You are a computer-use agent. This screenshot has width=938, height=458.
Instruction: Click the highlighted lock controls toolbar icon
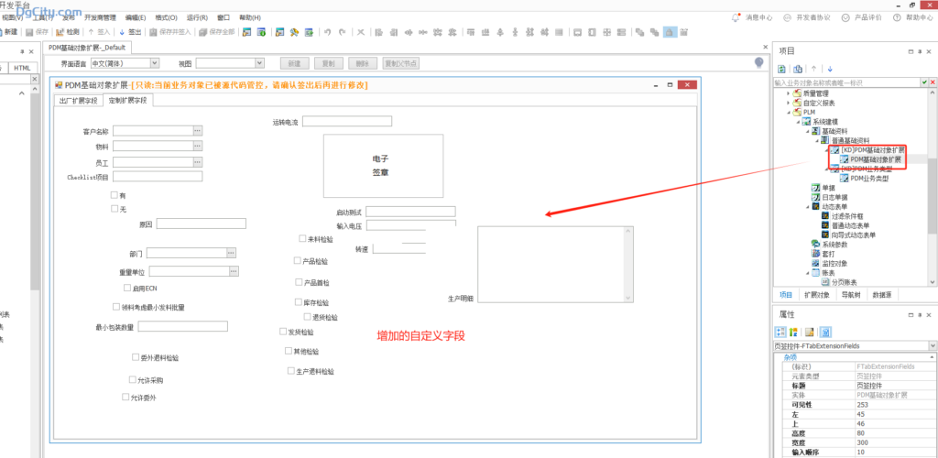[670, 32]
